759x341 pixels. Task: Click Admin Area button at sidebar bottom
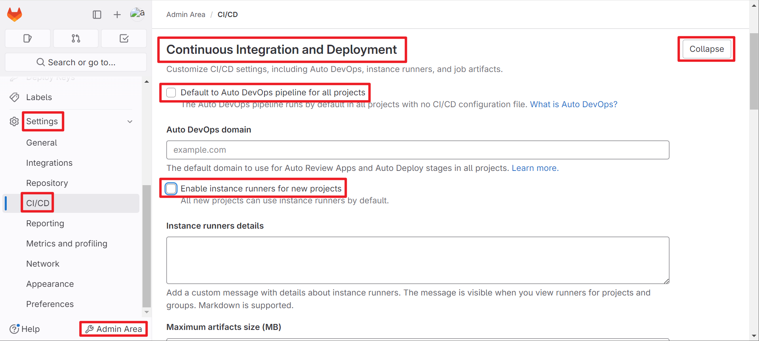114,329
